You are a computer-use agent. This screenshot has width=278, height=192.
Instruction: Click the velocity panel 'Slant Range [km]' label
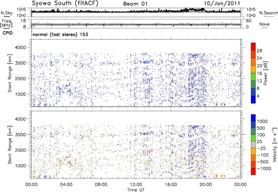click(x=10, y=145)
